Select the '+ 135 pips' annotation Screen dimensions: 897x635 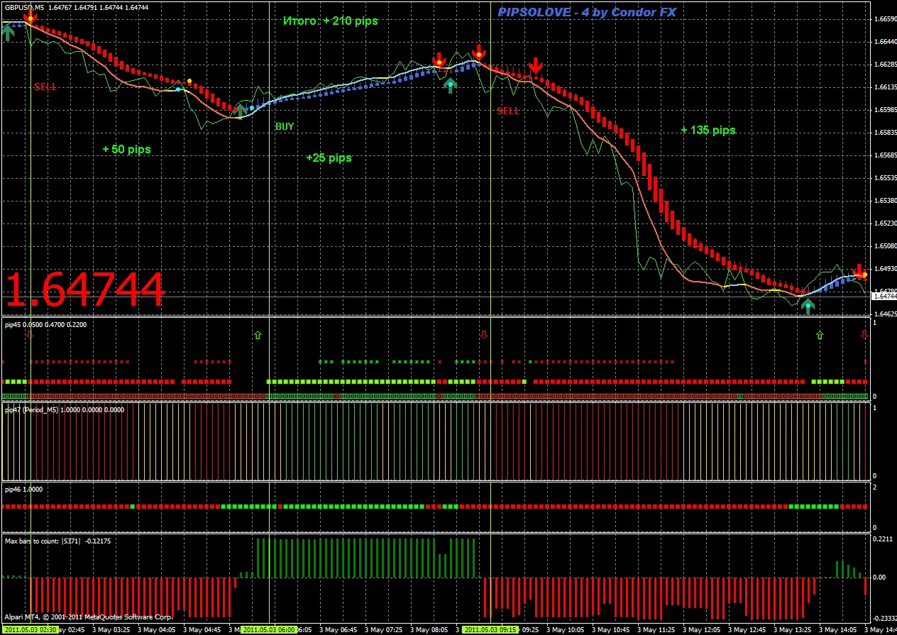point(708,131)
